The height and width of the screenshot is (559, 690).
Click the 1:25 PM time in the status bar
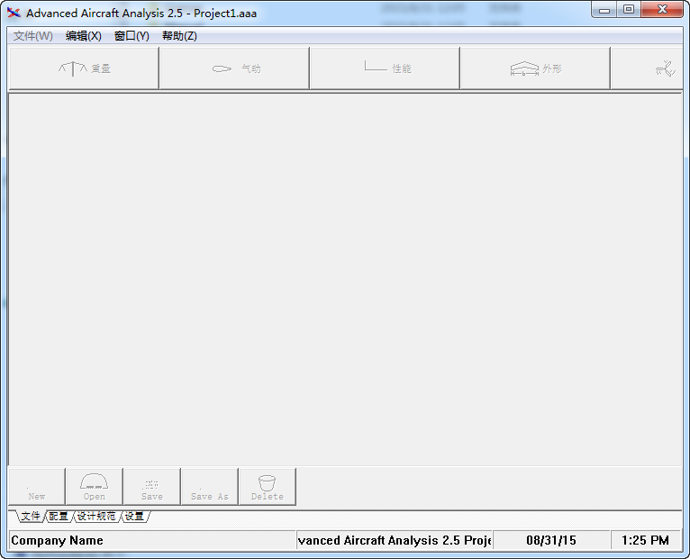(x=646, y=540)
